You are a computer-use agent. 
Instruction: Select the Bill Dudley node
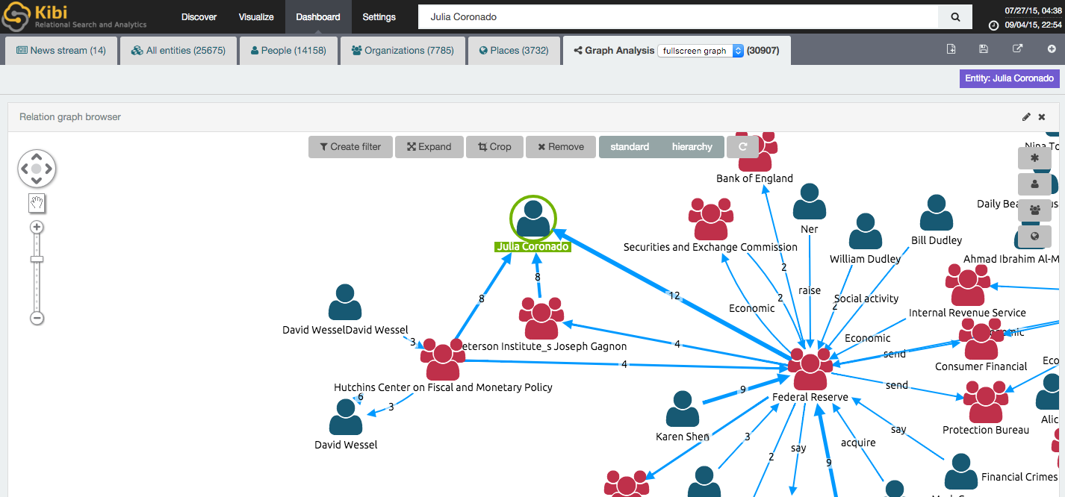click(937, 213)
